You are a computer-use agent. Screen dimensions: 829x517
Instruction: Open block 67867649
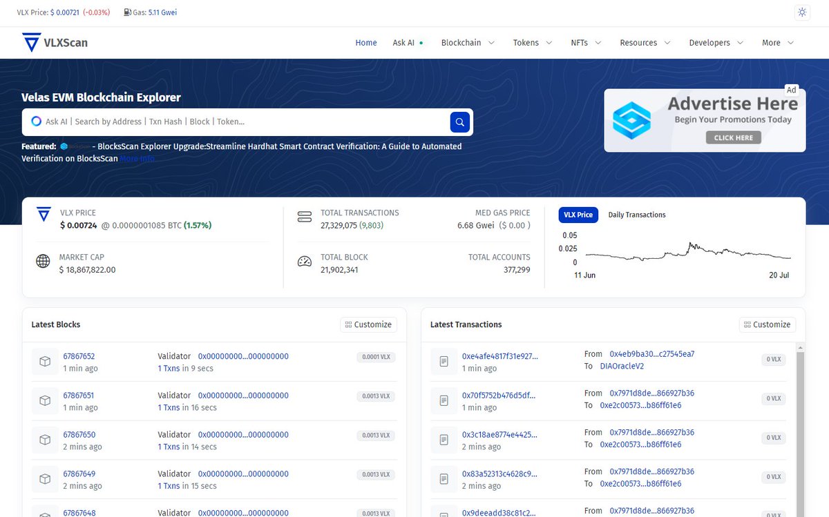click(x=79, y=474)
